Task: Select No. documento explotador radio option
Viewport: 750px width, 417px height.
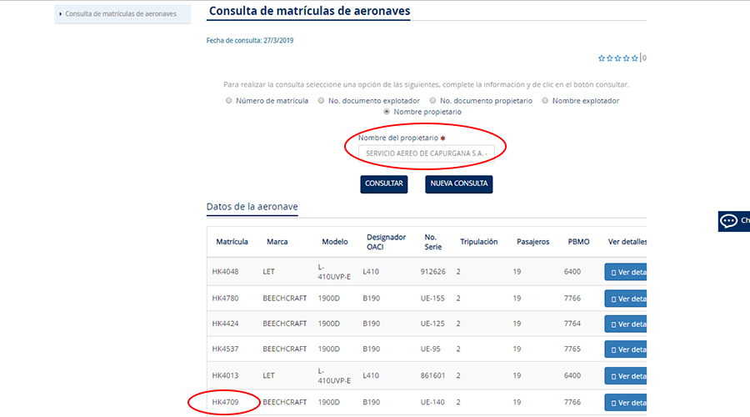Action: click(322, 101)
